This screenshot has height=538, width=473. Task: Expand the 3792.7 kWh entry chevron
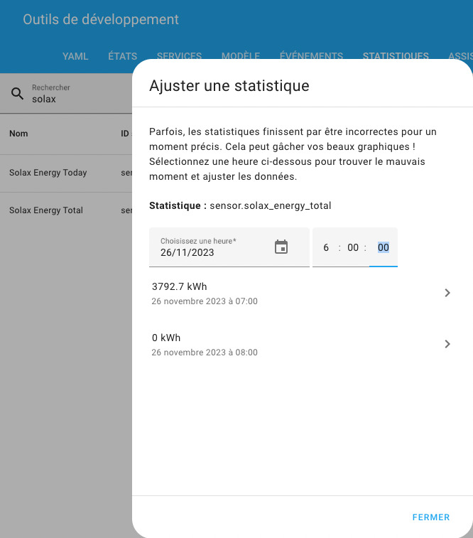point(447,293)
